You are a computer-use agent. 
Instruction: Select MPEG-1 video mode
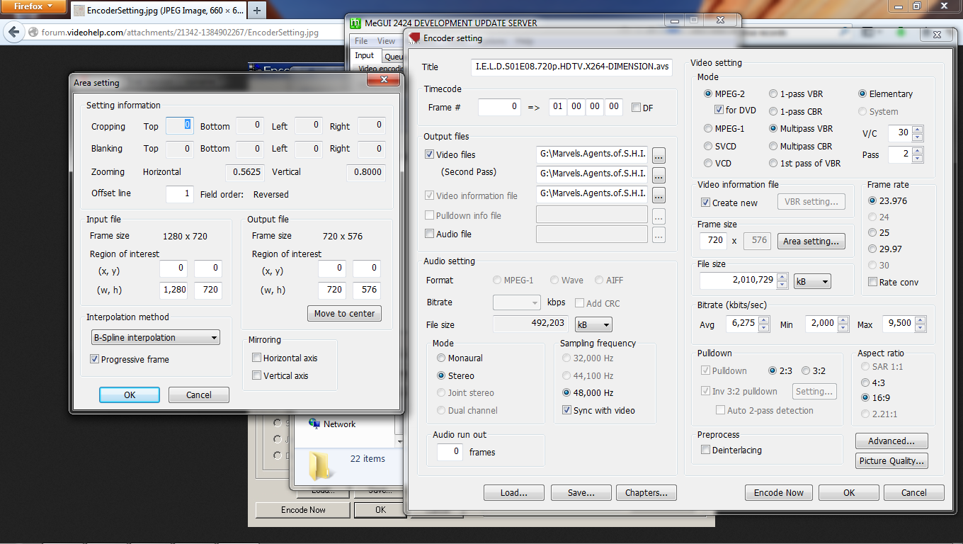(x=708, y=128)
